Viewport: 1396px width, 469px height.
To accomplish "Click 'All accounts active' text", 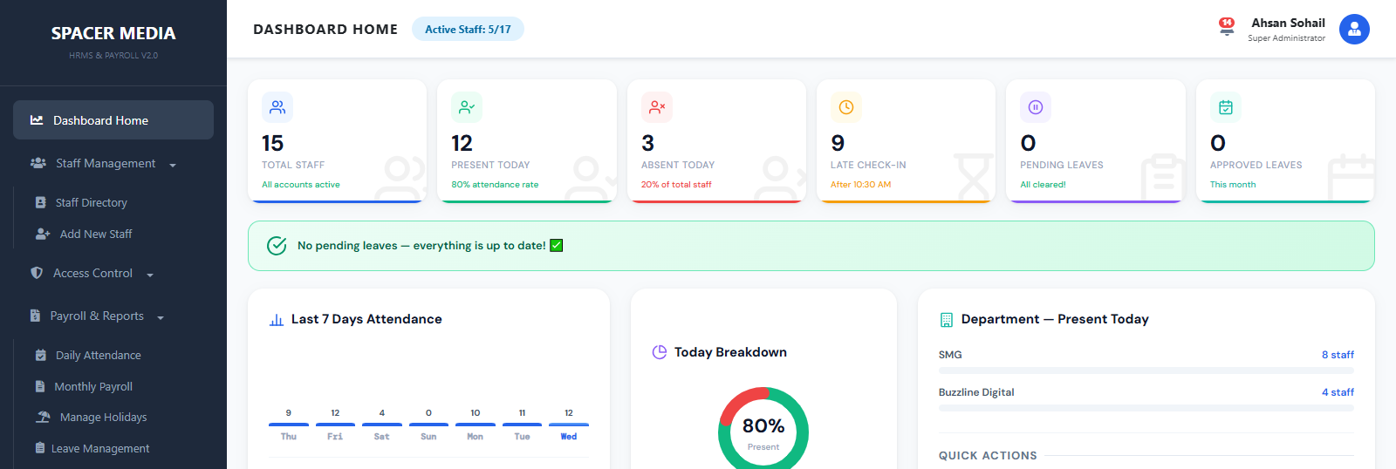I will point(301,185).
